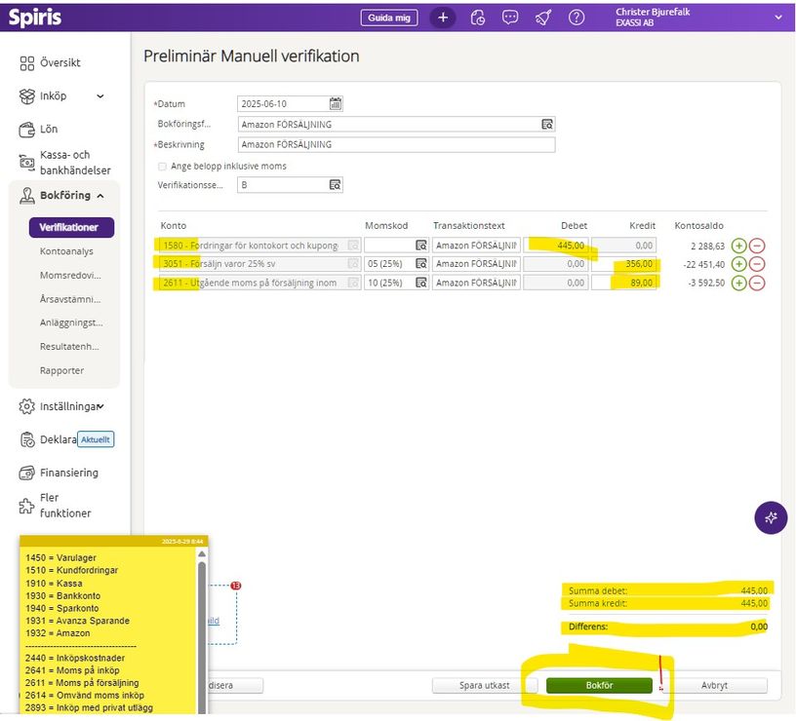Image resolution: width=796 pixels, height=721 pixels.
Task: Add a row after the 1580 line
Action: click(738, 246)
